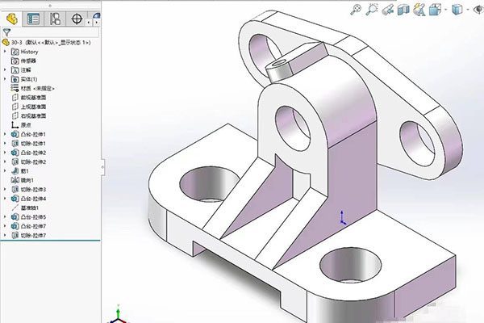
Task: Expand the 切除-拉伸7 feature
Action: [5, 235]
